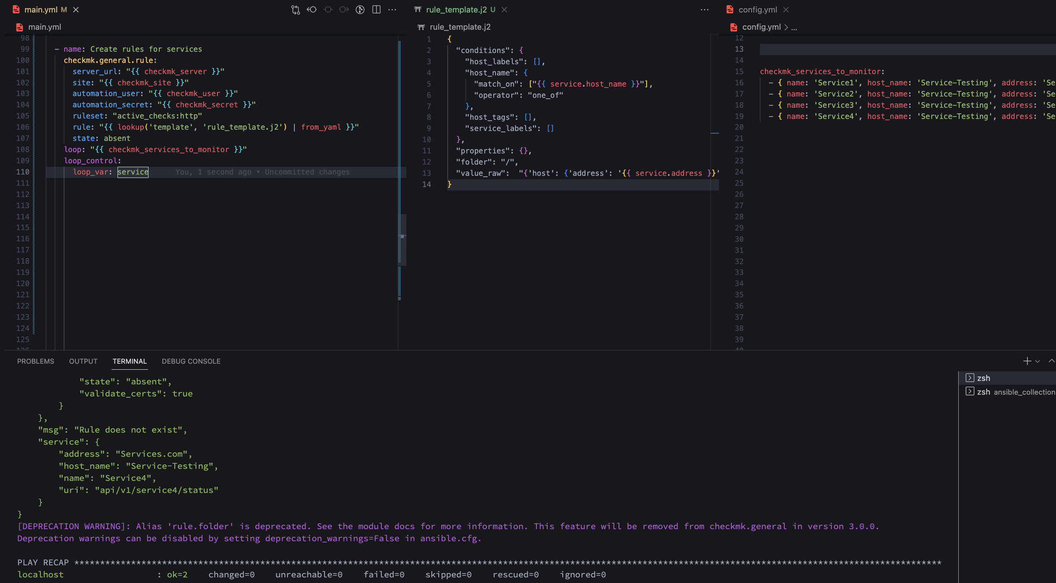1056x583 pixels.
Task: Expand the terminal launch profile dropdown
Action: (x=1037, y=362)
